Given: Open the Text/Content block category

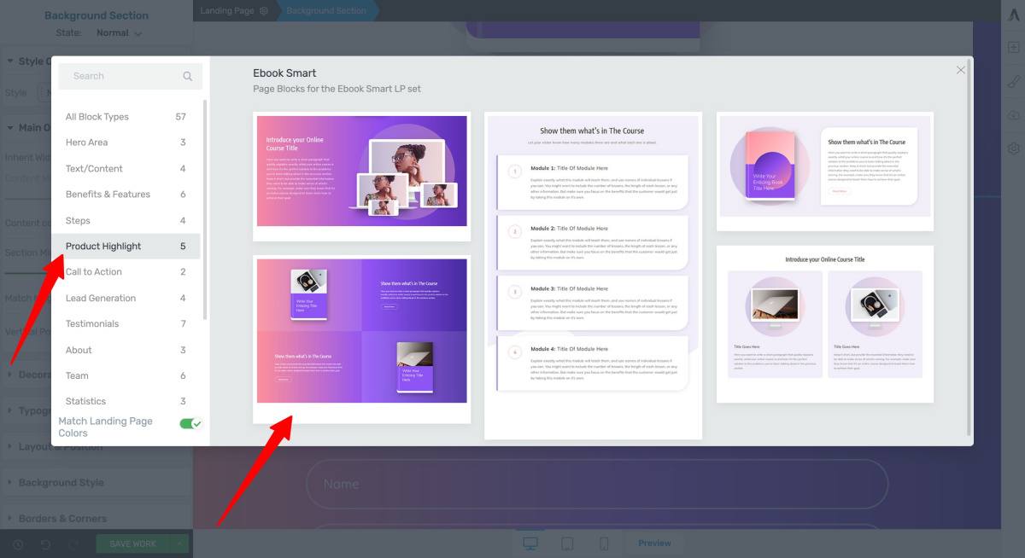Looking at the screenshot, I should [126, 169].
